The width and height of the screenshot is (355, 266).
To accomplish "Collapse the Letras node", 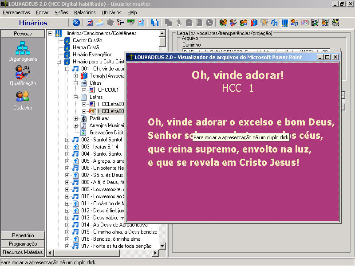I will coord(75,97).
